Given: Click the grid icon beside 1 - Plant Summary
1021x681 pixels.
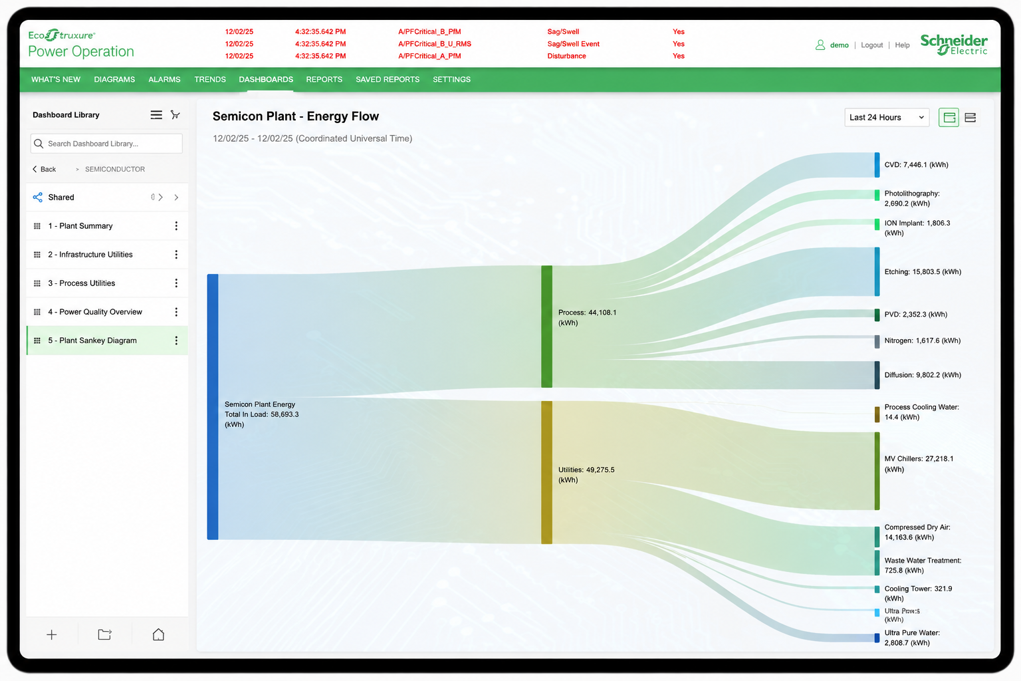Looking at the screenshot, I should point(37,226).
